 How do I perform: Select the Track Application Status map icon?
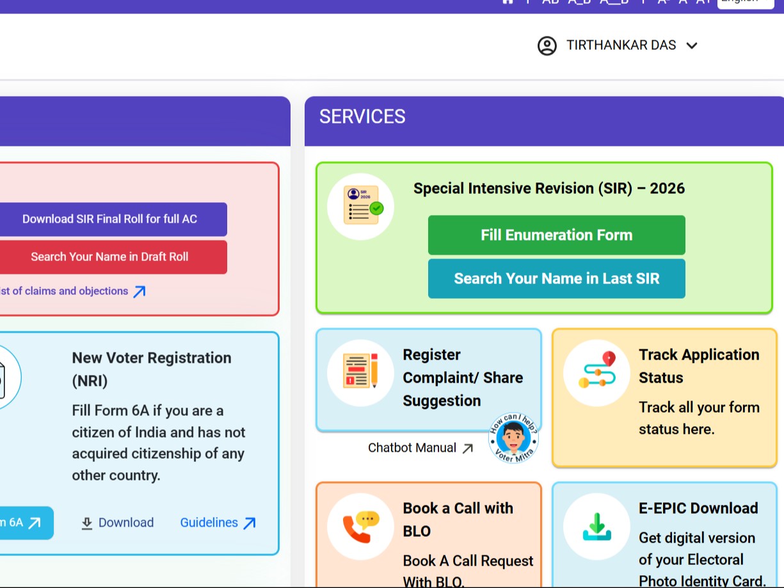[x=596, y=372]
